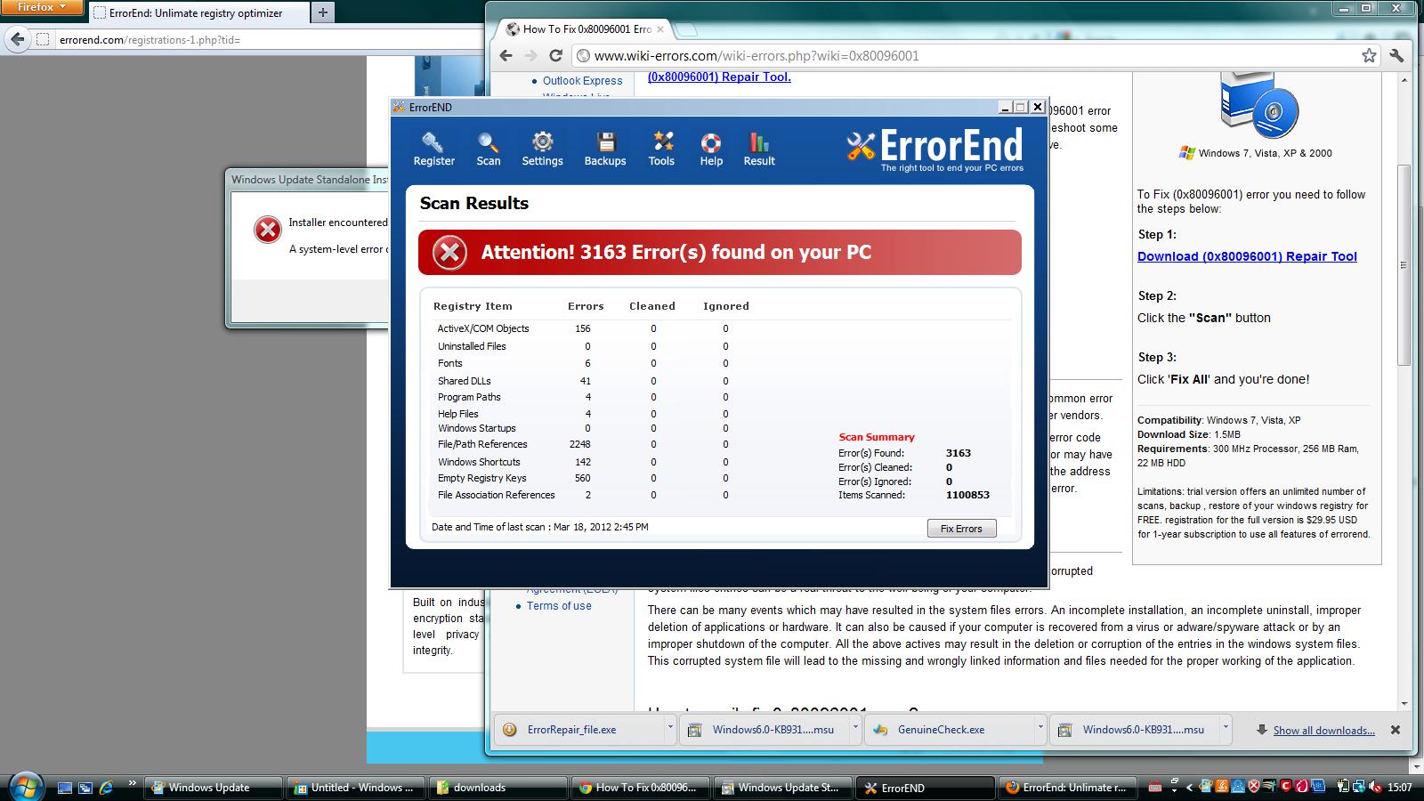The image size is (1424, 801).
Task: Open Terms of use link
Action: click(559, 606)
